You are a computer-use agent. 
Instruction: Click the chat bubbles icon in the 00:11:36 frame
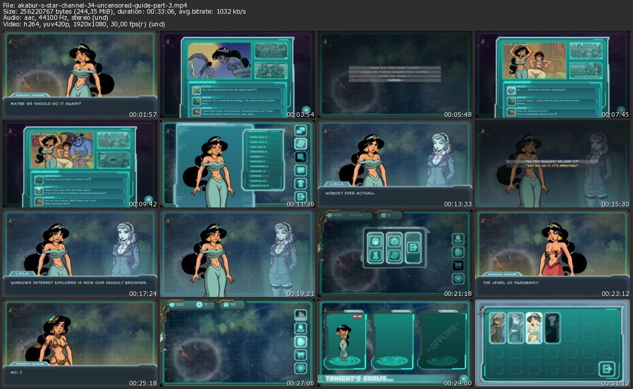coord(301,131)
